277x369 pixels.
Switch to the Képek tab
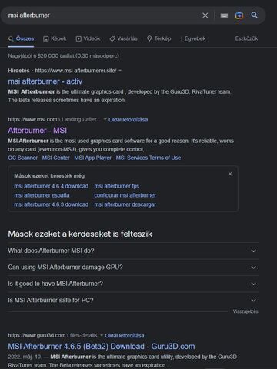(x=55, y=38)
